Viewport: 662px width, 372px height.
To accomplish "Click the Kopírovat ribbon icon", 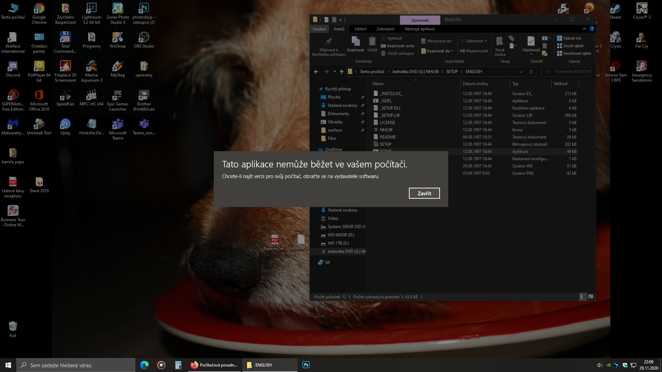I will (355, 42).
